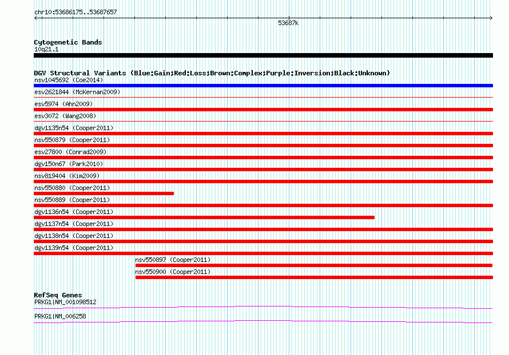
Task: Open variant esv2621844 (McKernan2009) label
Action: (77, 92)
